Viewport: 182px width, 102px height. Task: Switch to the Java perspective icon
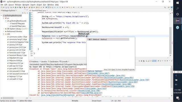171,7
